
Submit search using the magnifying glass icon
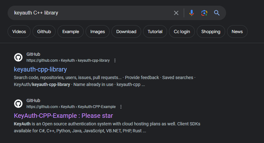pyautogui.click(x=217, y=13)
